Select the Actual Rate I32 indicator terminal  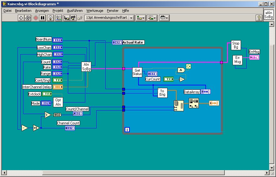click(x=117, y=42)
